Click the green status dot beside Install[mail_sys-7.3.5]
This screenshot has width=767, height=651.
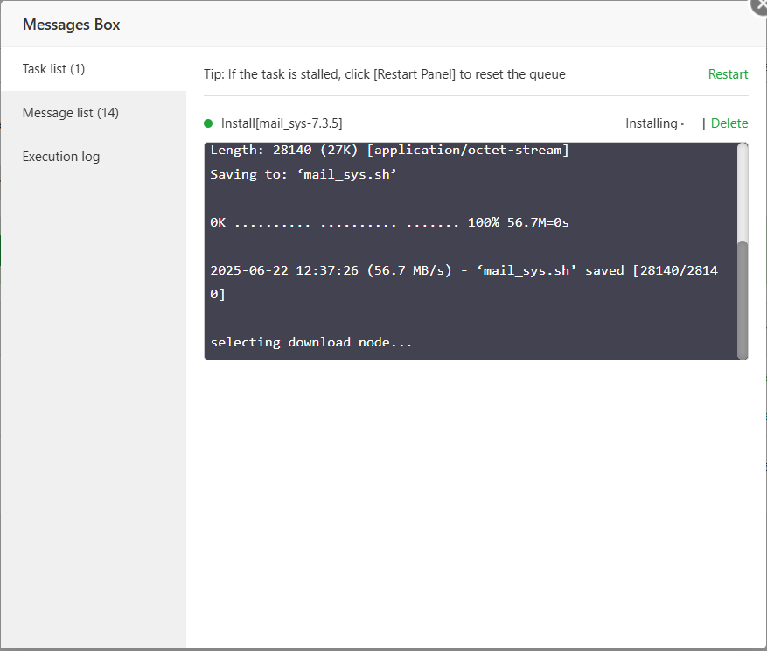[209, 122]
